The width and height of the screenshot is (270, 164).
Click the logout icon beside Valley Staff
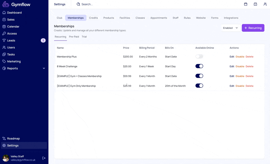click(x=44, y=158)
